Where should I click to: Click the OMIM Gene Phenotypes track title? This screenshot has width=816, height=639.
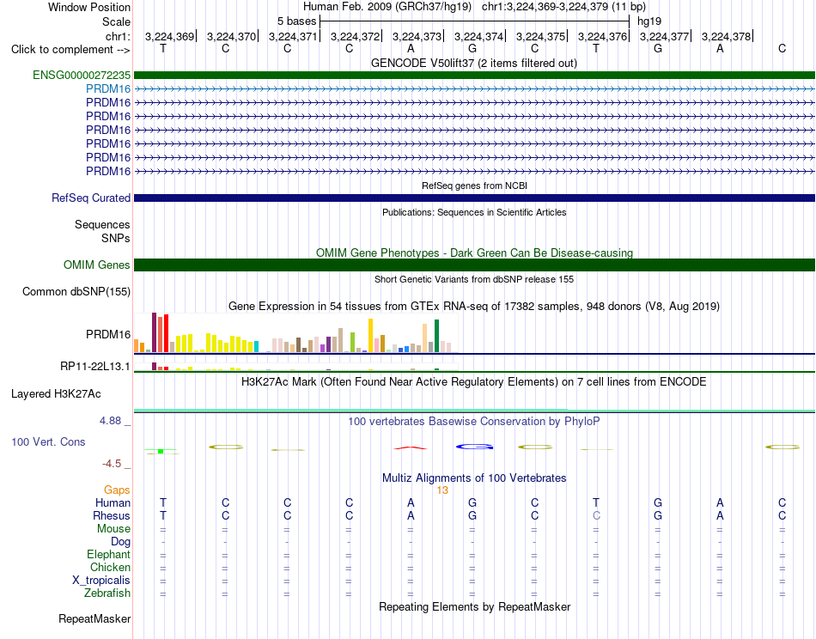475,253
